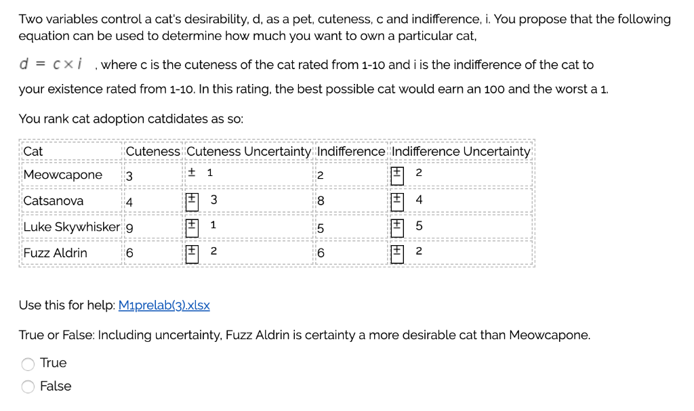This screenshot has width=694, height=411.
Task: Click Catsanova's cuteness uncertainty value showing 3
Action: (x=214, y=199)
